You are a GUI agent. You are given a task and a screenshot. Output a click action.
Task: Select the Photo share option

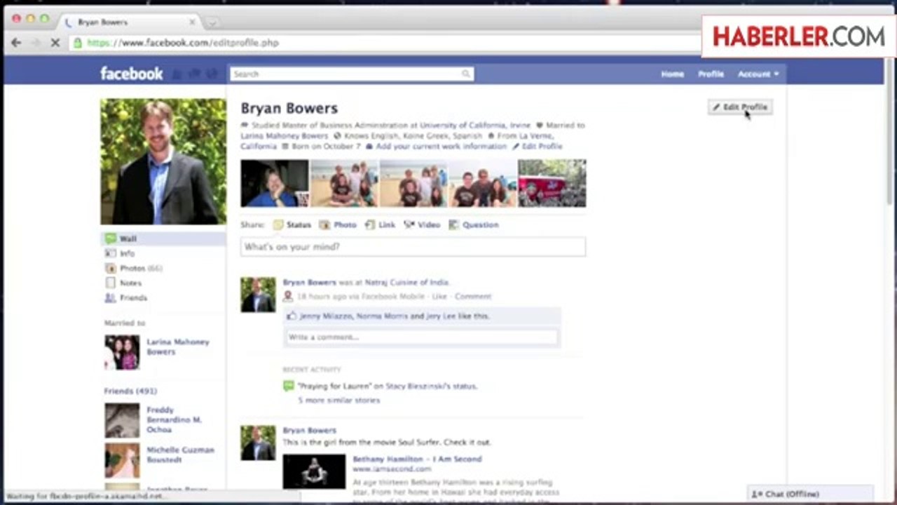[338, 225]
